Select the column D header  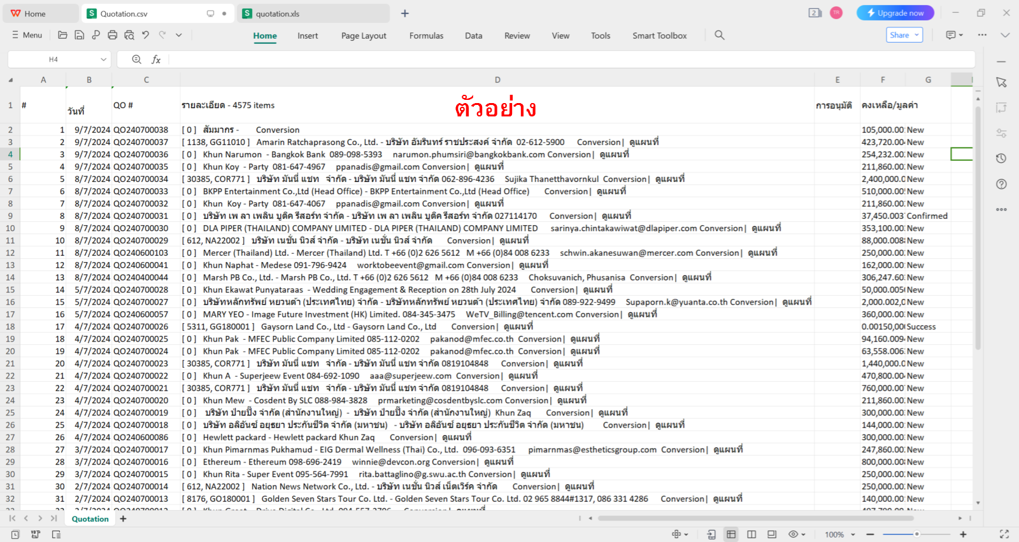tap(497, 80)
